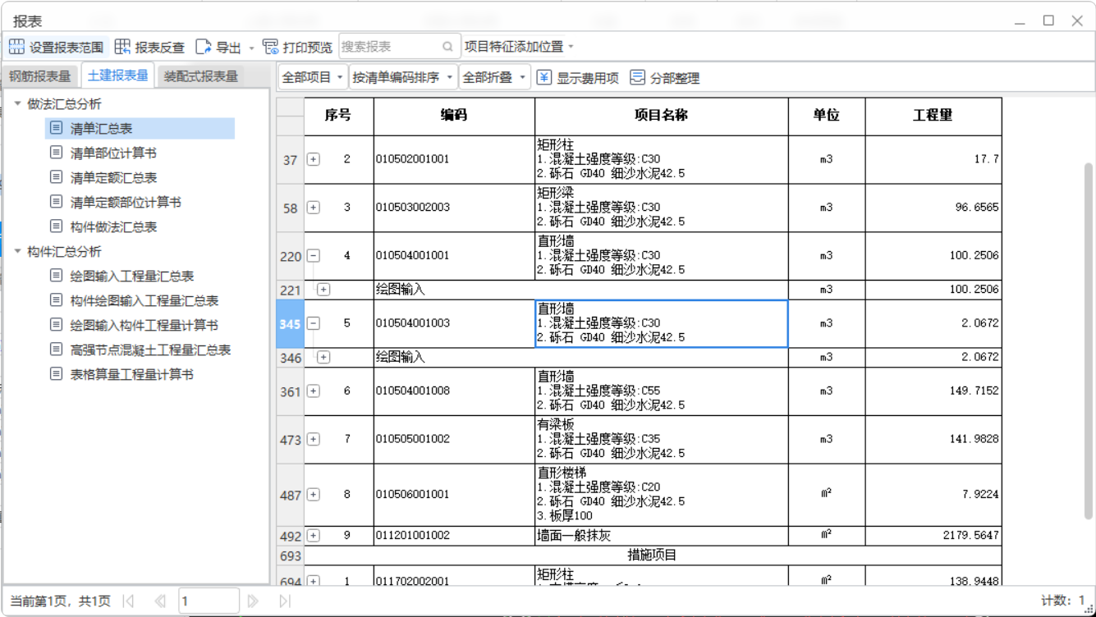Screen dimensions: 1096x617
Task: Click the document icon beside 构件做法汇总表
Action: click(x=56, y=226)
